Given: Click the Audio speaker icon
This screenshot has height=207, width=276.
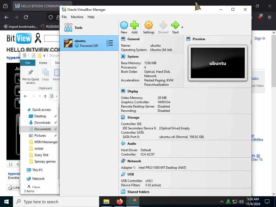Looking at the screenshot, I should point(123,143).
